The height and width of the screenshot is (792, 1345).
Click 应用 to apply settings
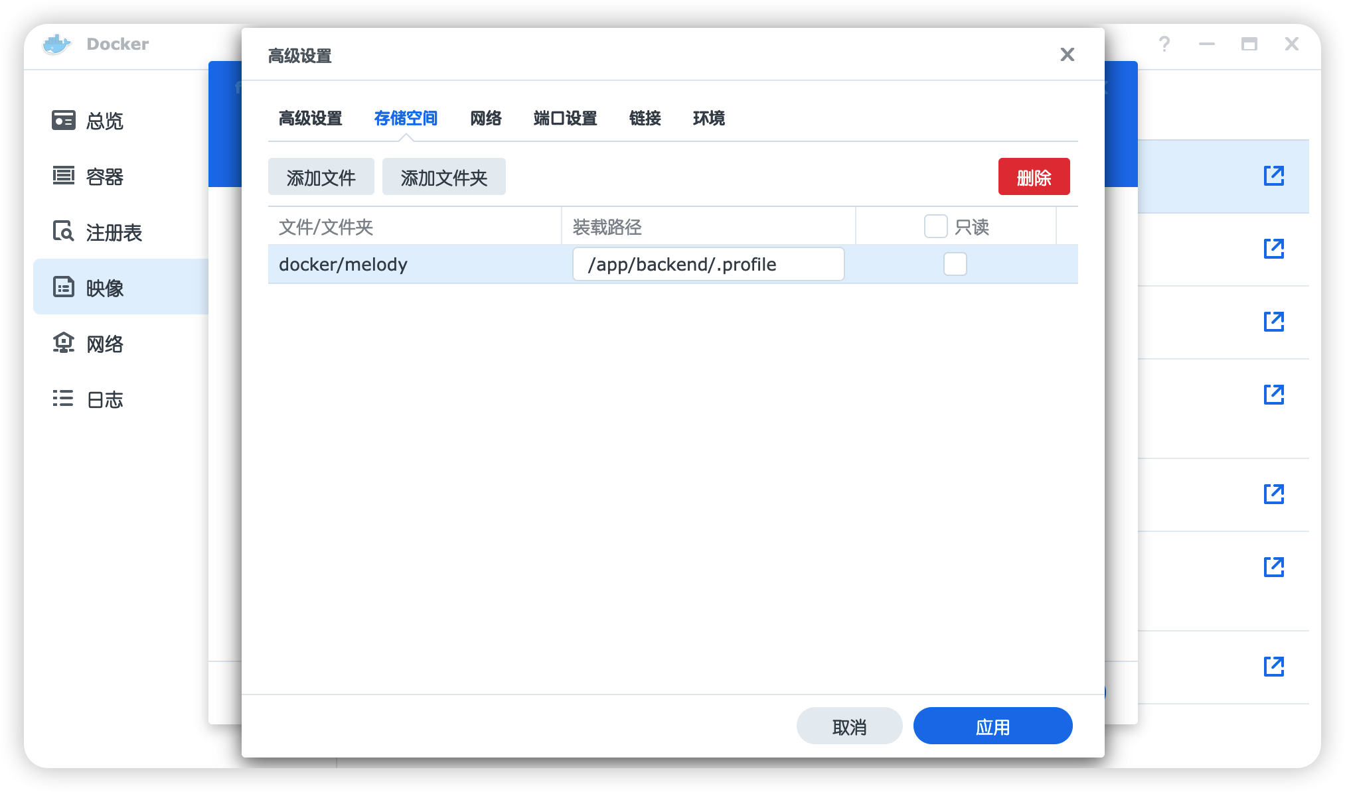point(993,726)
